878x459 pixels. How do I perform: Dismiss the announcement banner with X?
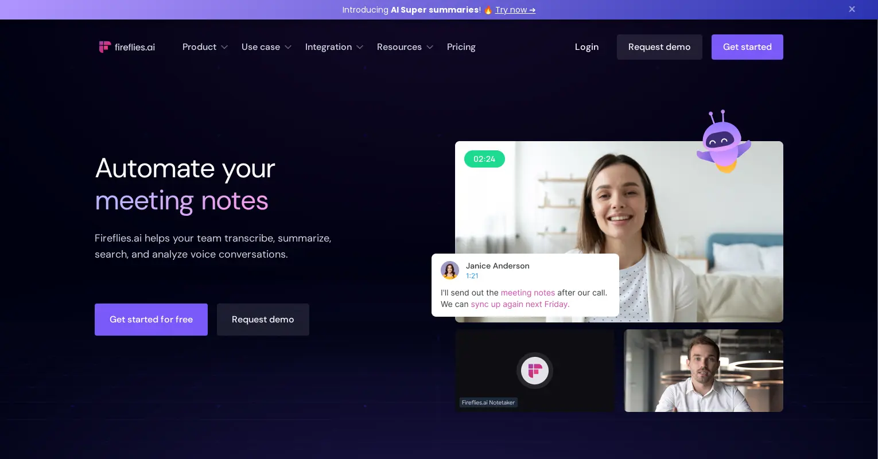click(852, 9)
